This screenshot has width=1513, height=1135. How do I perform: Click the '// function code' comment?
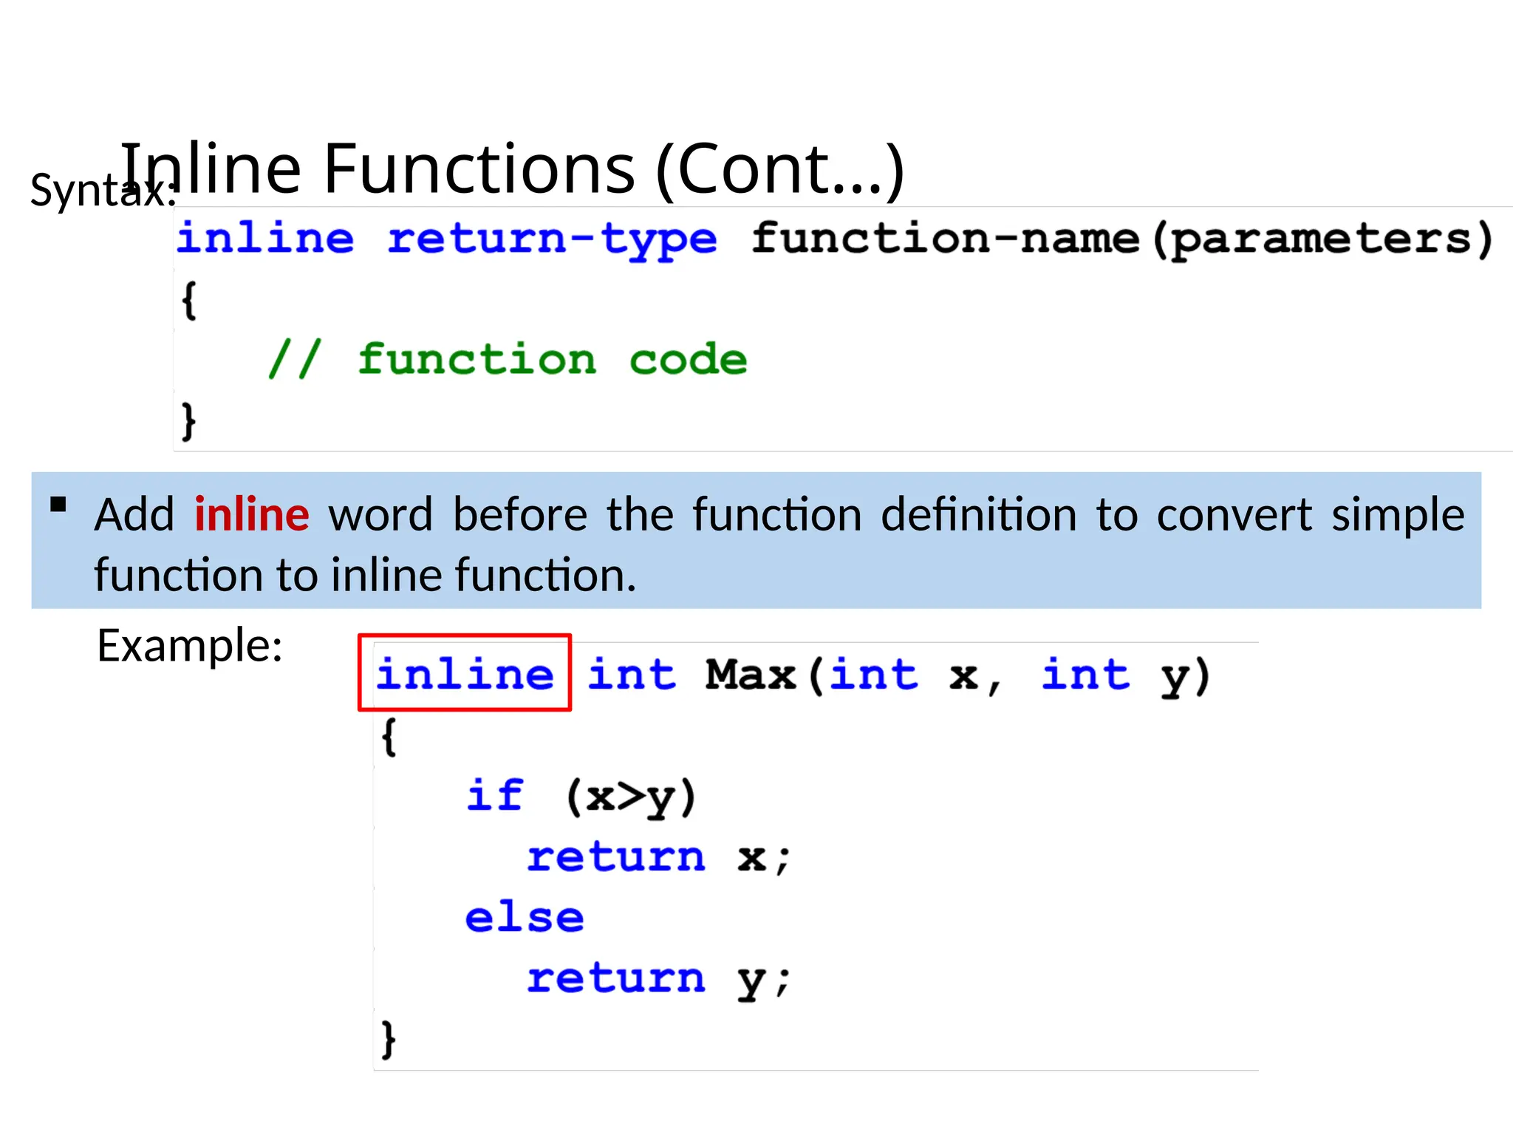tap(508, 360)
